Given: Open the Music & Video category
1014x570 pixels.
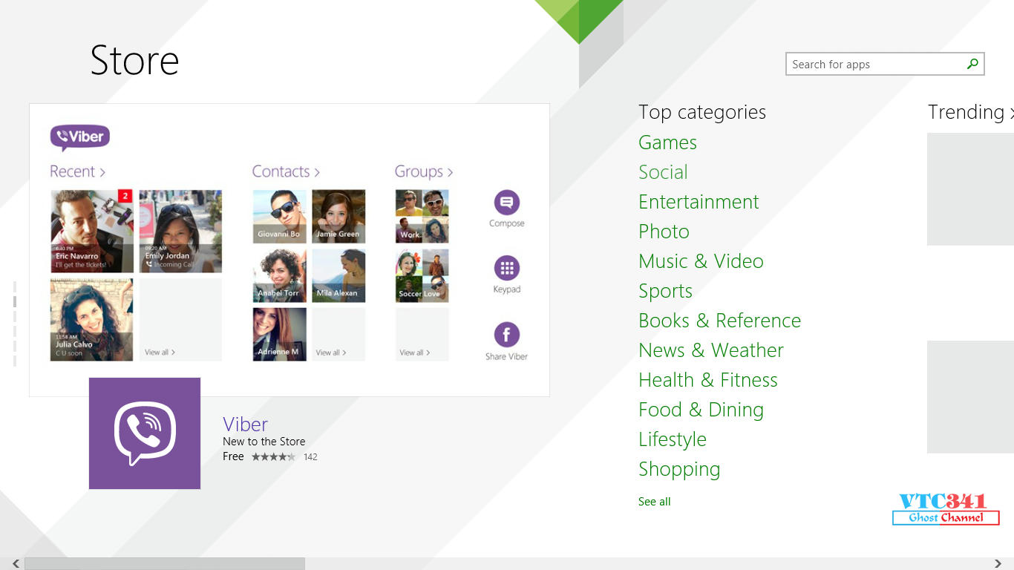Looking at the screenshot, I should [x=701, y=261].
